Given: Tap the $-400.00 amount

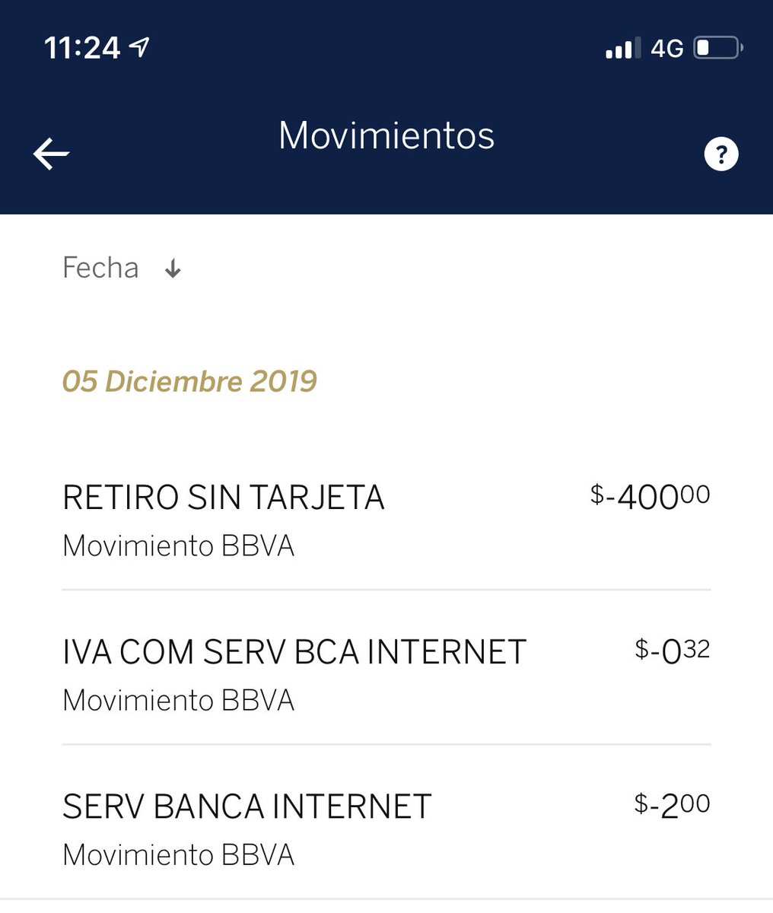Looking at the screenshot, I should coord(651,497).
